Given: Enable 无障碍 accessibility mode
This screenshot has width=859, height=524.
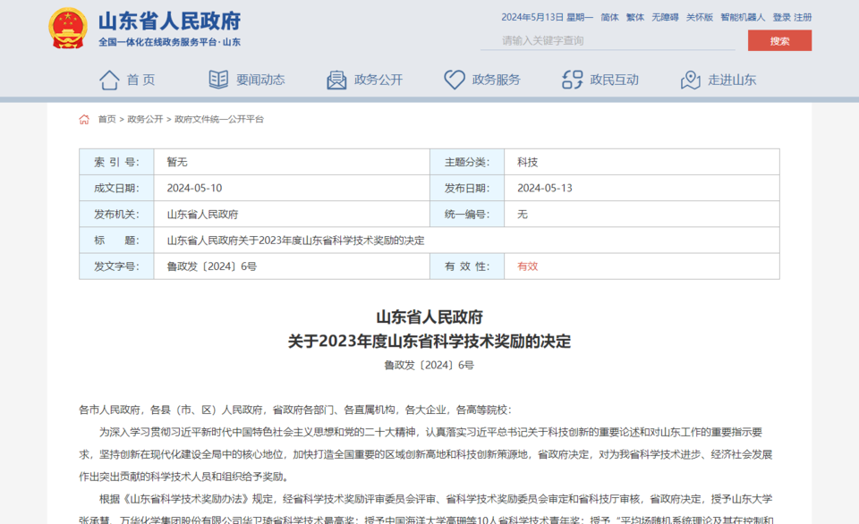Looking at the screenshot, I should [665, 17].
